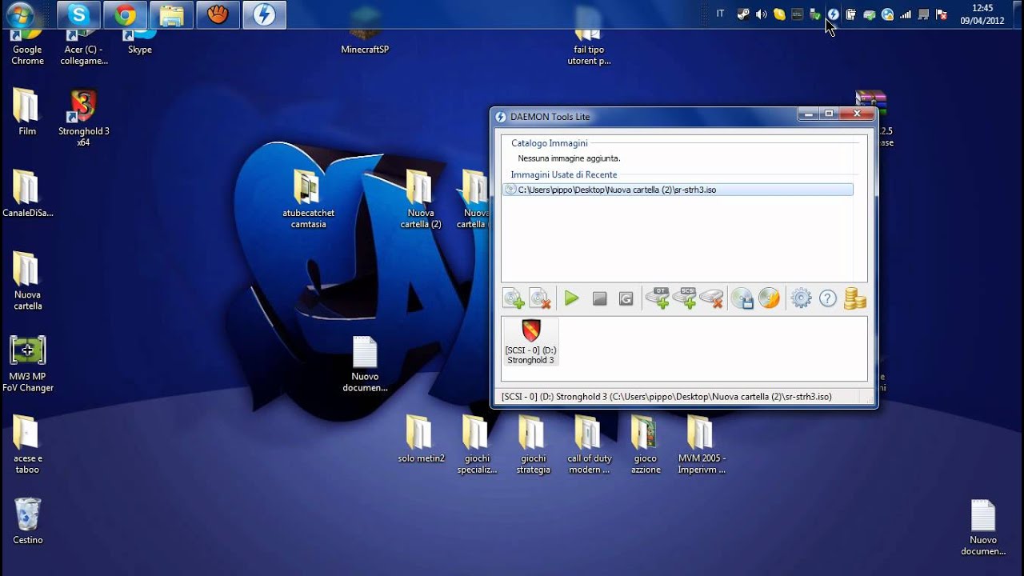This screenshot has width=1024, height=576.
Task: Click the DAEMON Tools taskbar button
Action: (264, 14)
